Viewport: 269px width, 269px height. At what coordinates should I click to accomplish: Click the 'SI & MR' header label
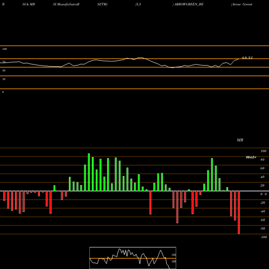click(29, 4)
